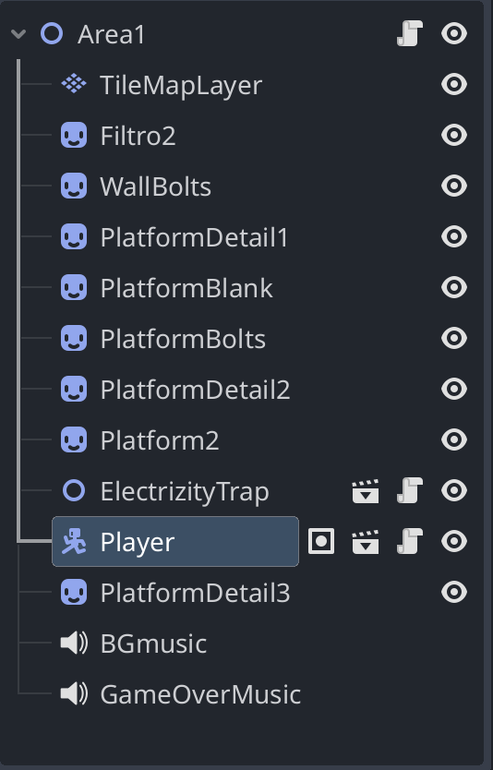Screen dimensions: 493x770
Task: Toggle visibility of WallBolts
Action: [453, 186]
